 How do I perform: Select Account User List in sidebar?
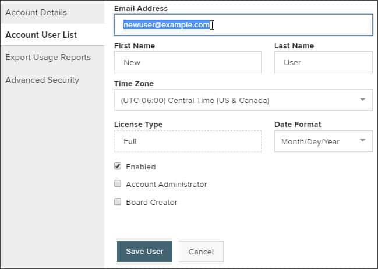click(x=41, y=35)
